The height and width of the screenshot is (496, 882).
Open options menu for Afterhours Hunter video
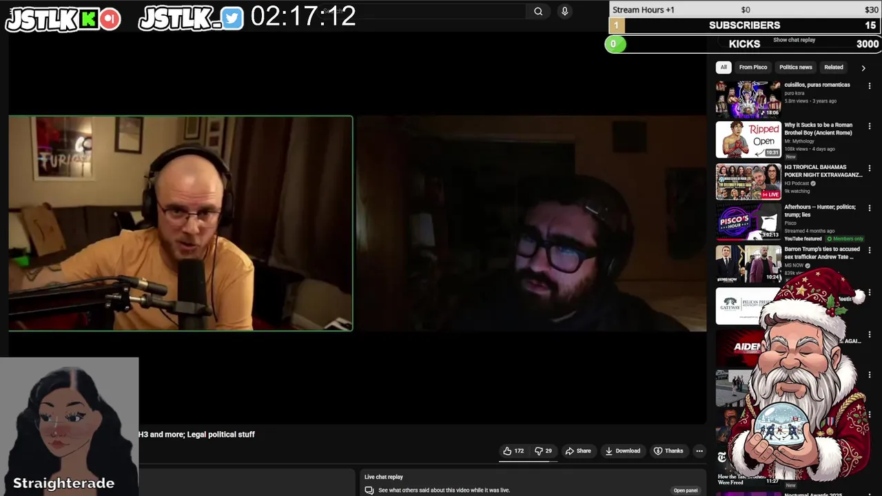[x=870, y=209]
